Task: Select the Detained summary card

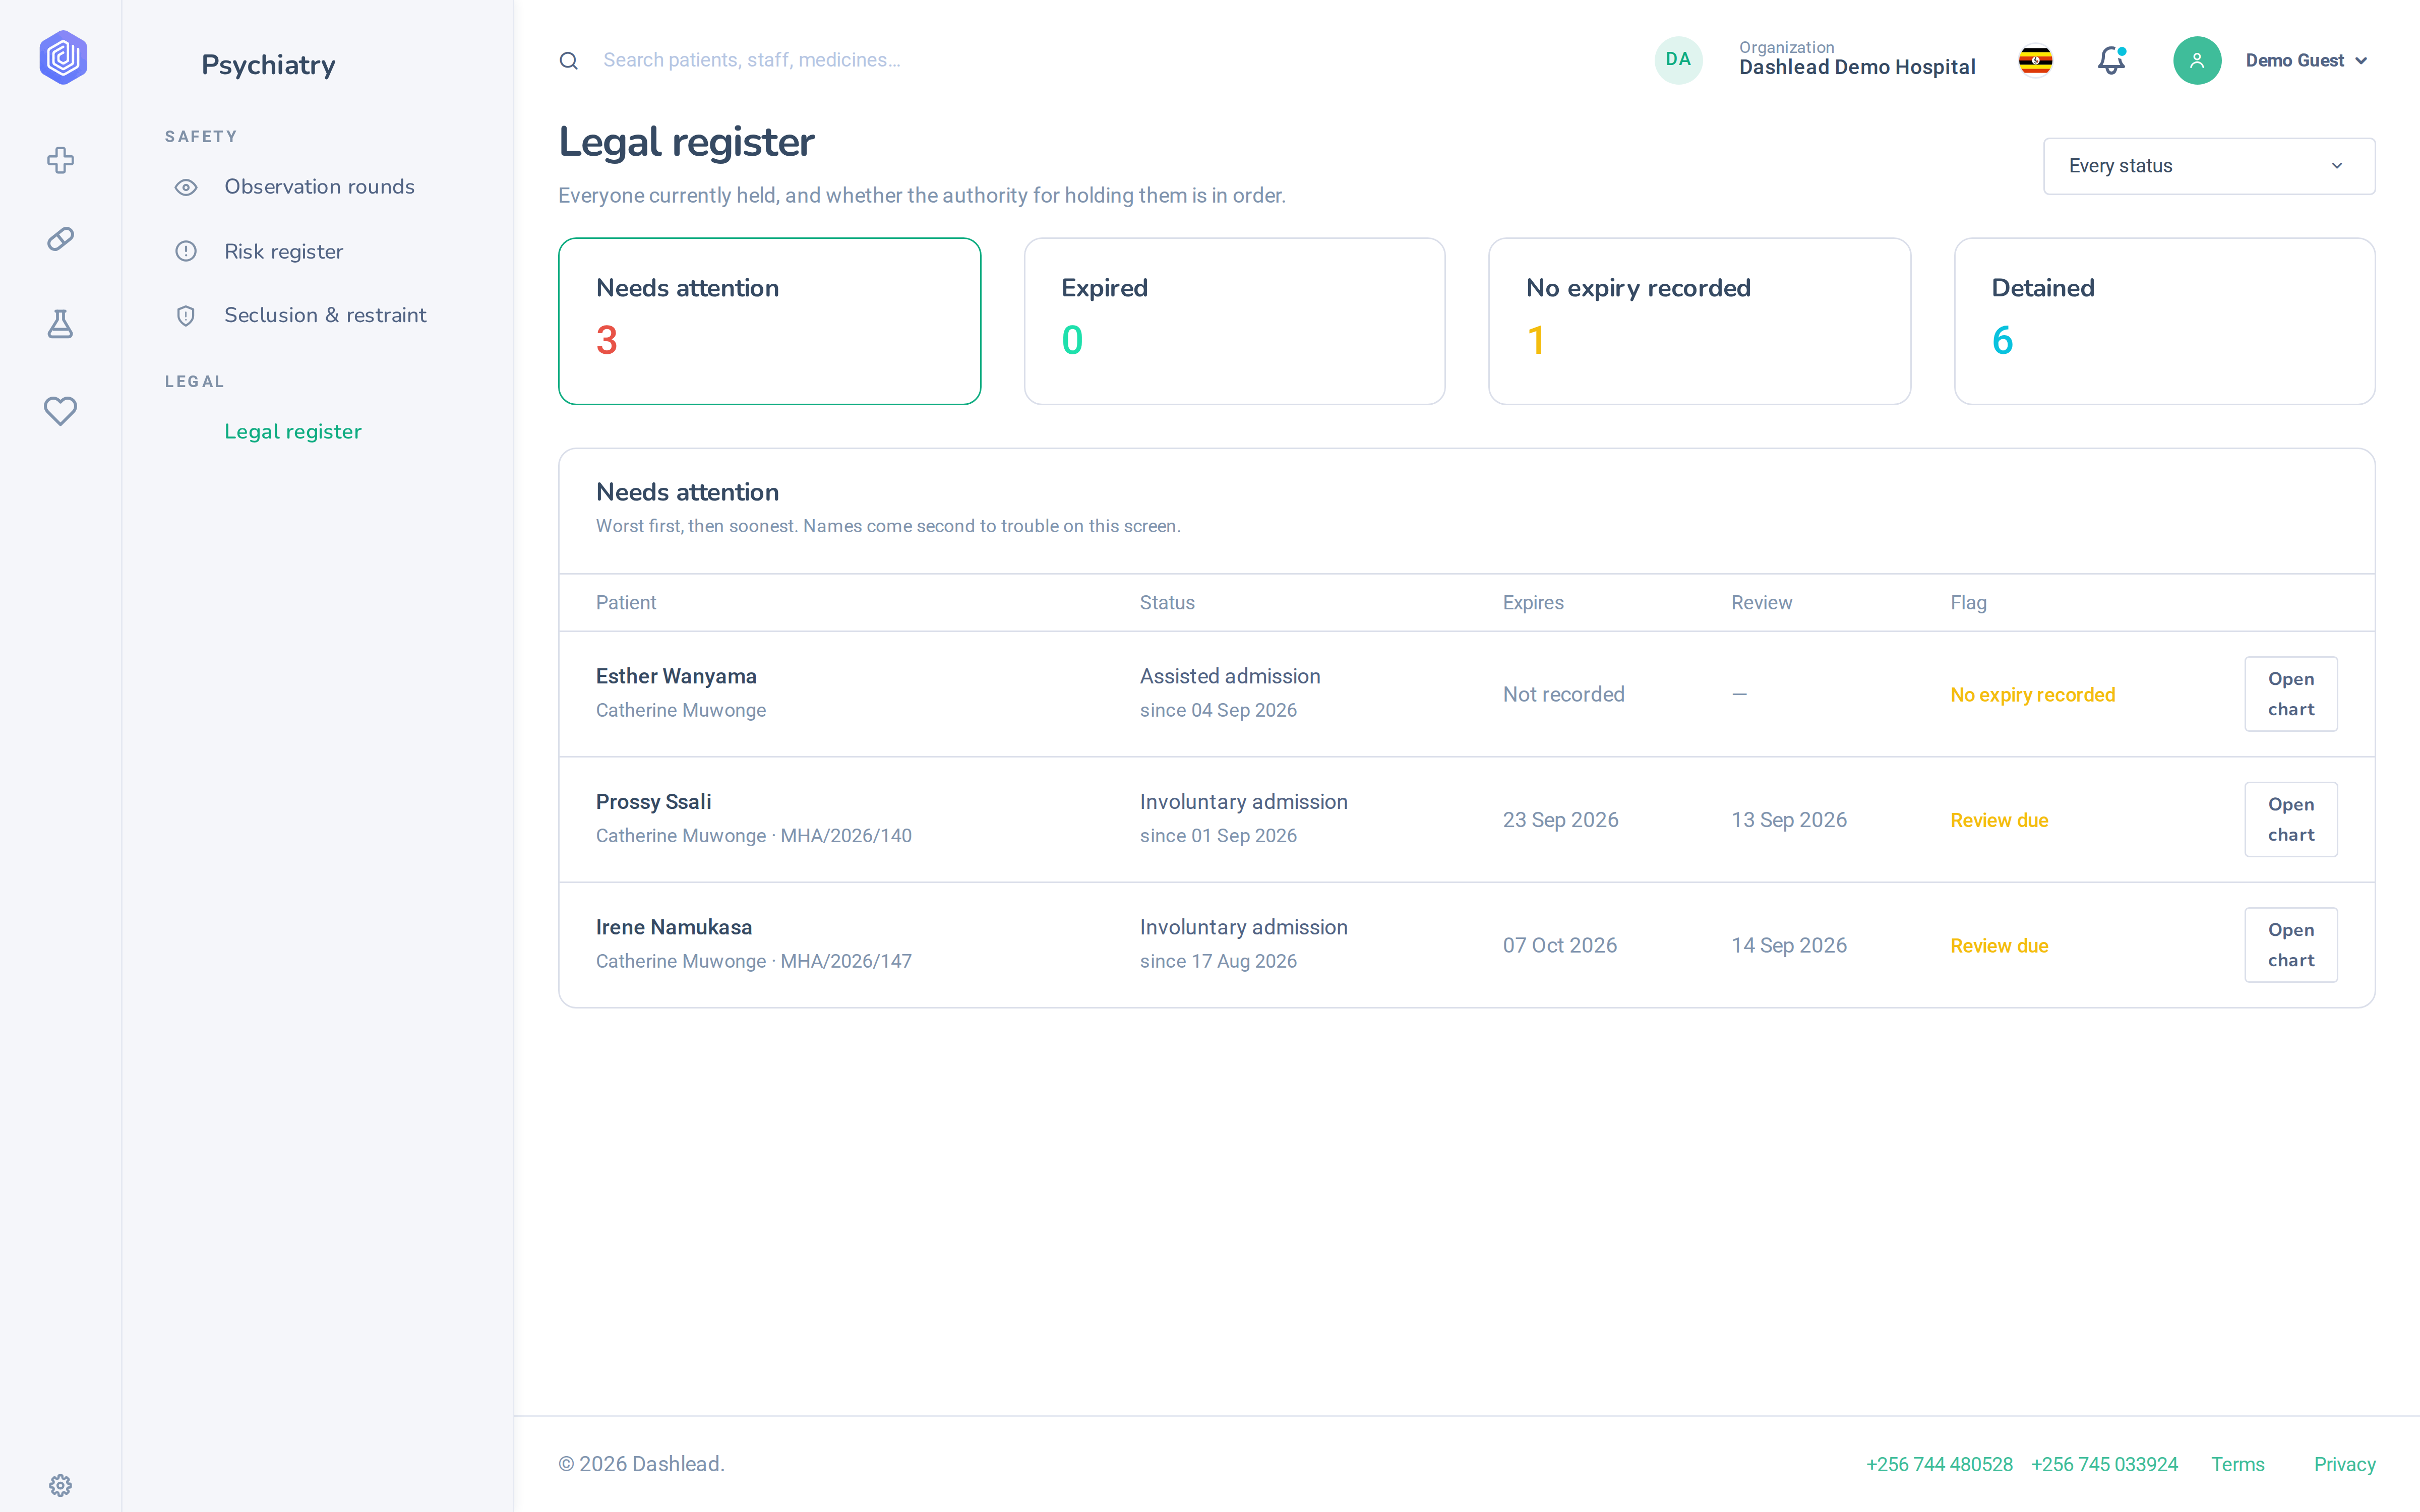Action: click(x=2164, y=321)
